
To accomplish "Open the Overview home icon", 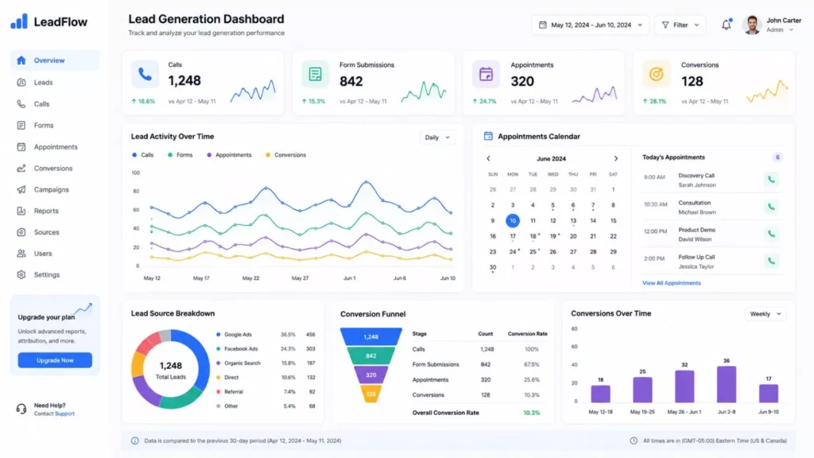I will 21,60.
